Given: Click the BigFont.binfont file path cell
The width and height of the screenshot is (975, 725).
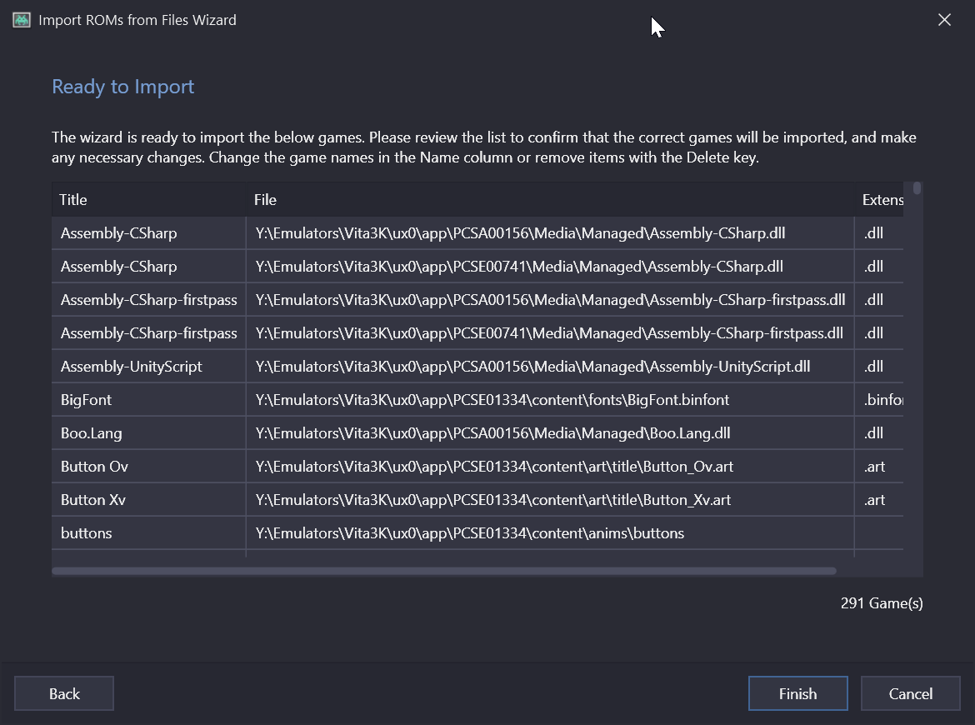Looking at the screenshot, I should pos(550,400).
